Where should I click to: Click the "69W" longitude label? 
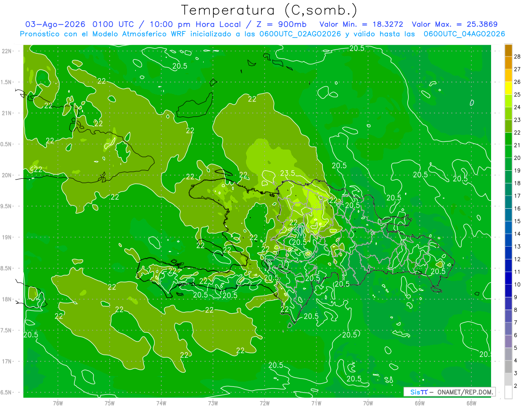(420, 403)
